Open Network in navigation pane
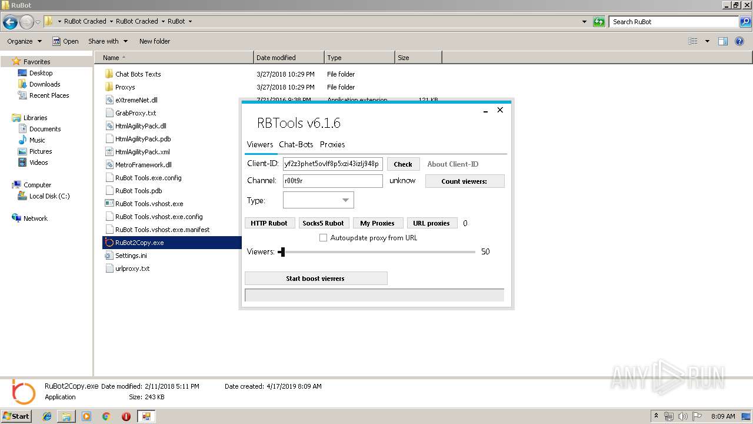 [x=35, y=218]
